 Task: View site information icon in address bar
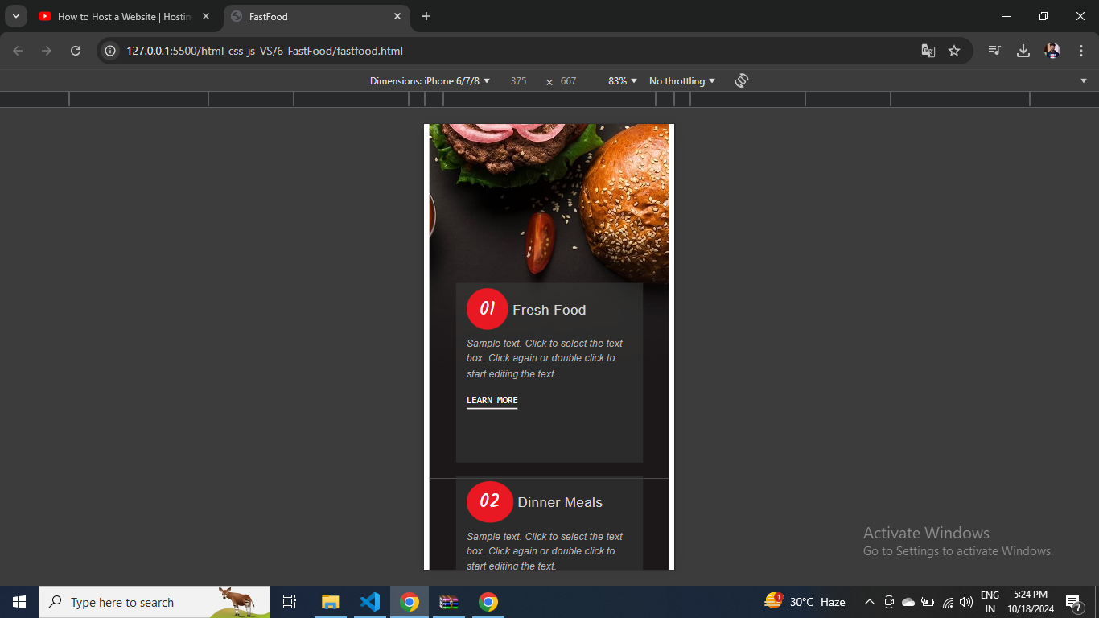pyautogui.click(x=111, y=51)
